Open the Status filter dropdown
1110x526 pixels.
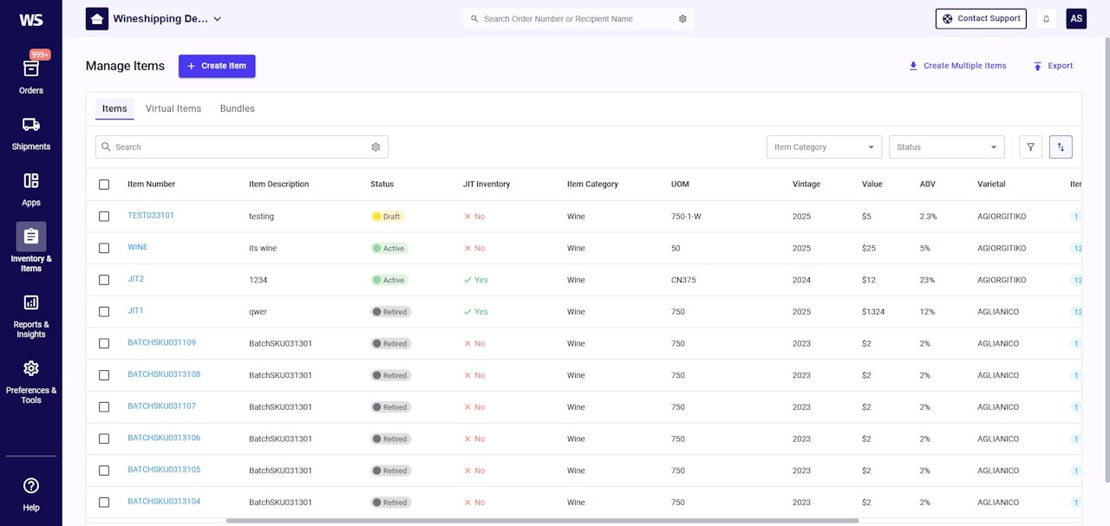(946, 147)
